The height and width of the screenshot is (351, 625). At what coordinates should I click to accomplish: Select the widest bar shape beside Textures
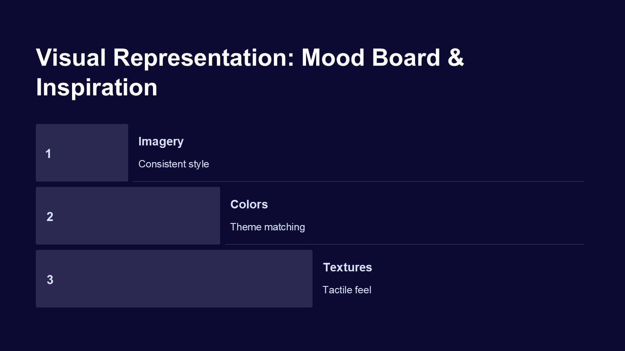(183, 279)
